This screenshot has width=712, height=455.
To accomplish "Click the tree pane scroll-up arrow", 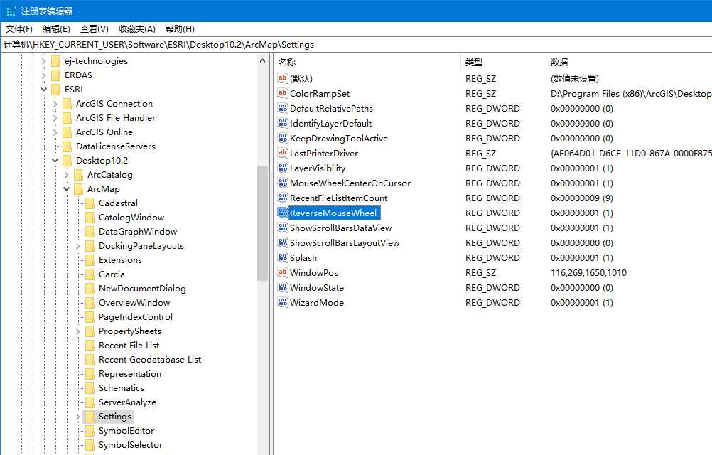I will (x=262, y=61).
